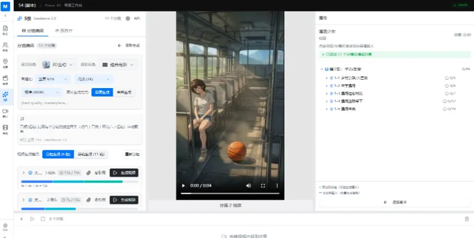Click the API link in the panel header

pyautogui.click(x=137, y=19)
